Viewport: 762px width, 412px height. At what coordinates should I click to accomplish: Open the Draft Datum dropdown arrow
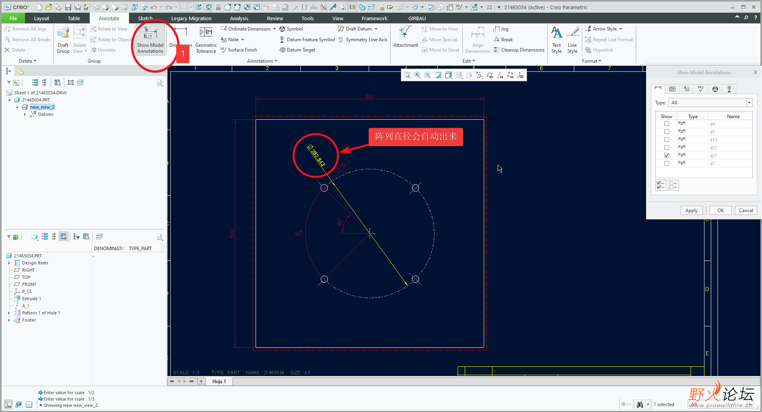point(376,29)
